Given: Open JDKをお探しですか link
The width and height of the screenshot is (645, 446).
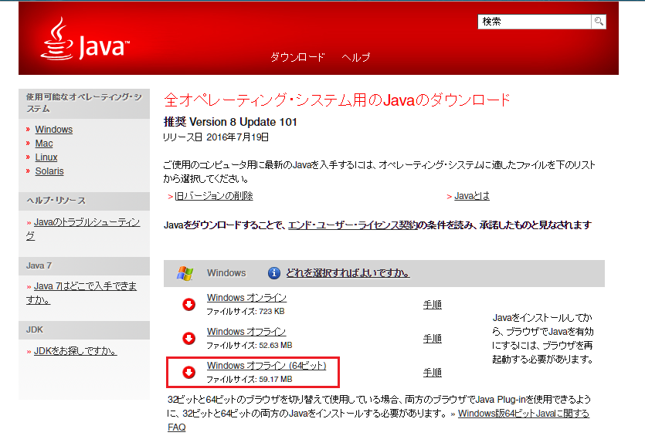Looking at the screenshot, I should point(75,351).
